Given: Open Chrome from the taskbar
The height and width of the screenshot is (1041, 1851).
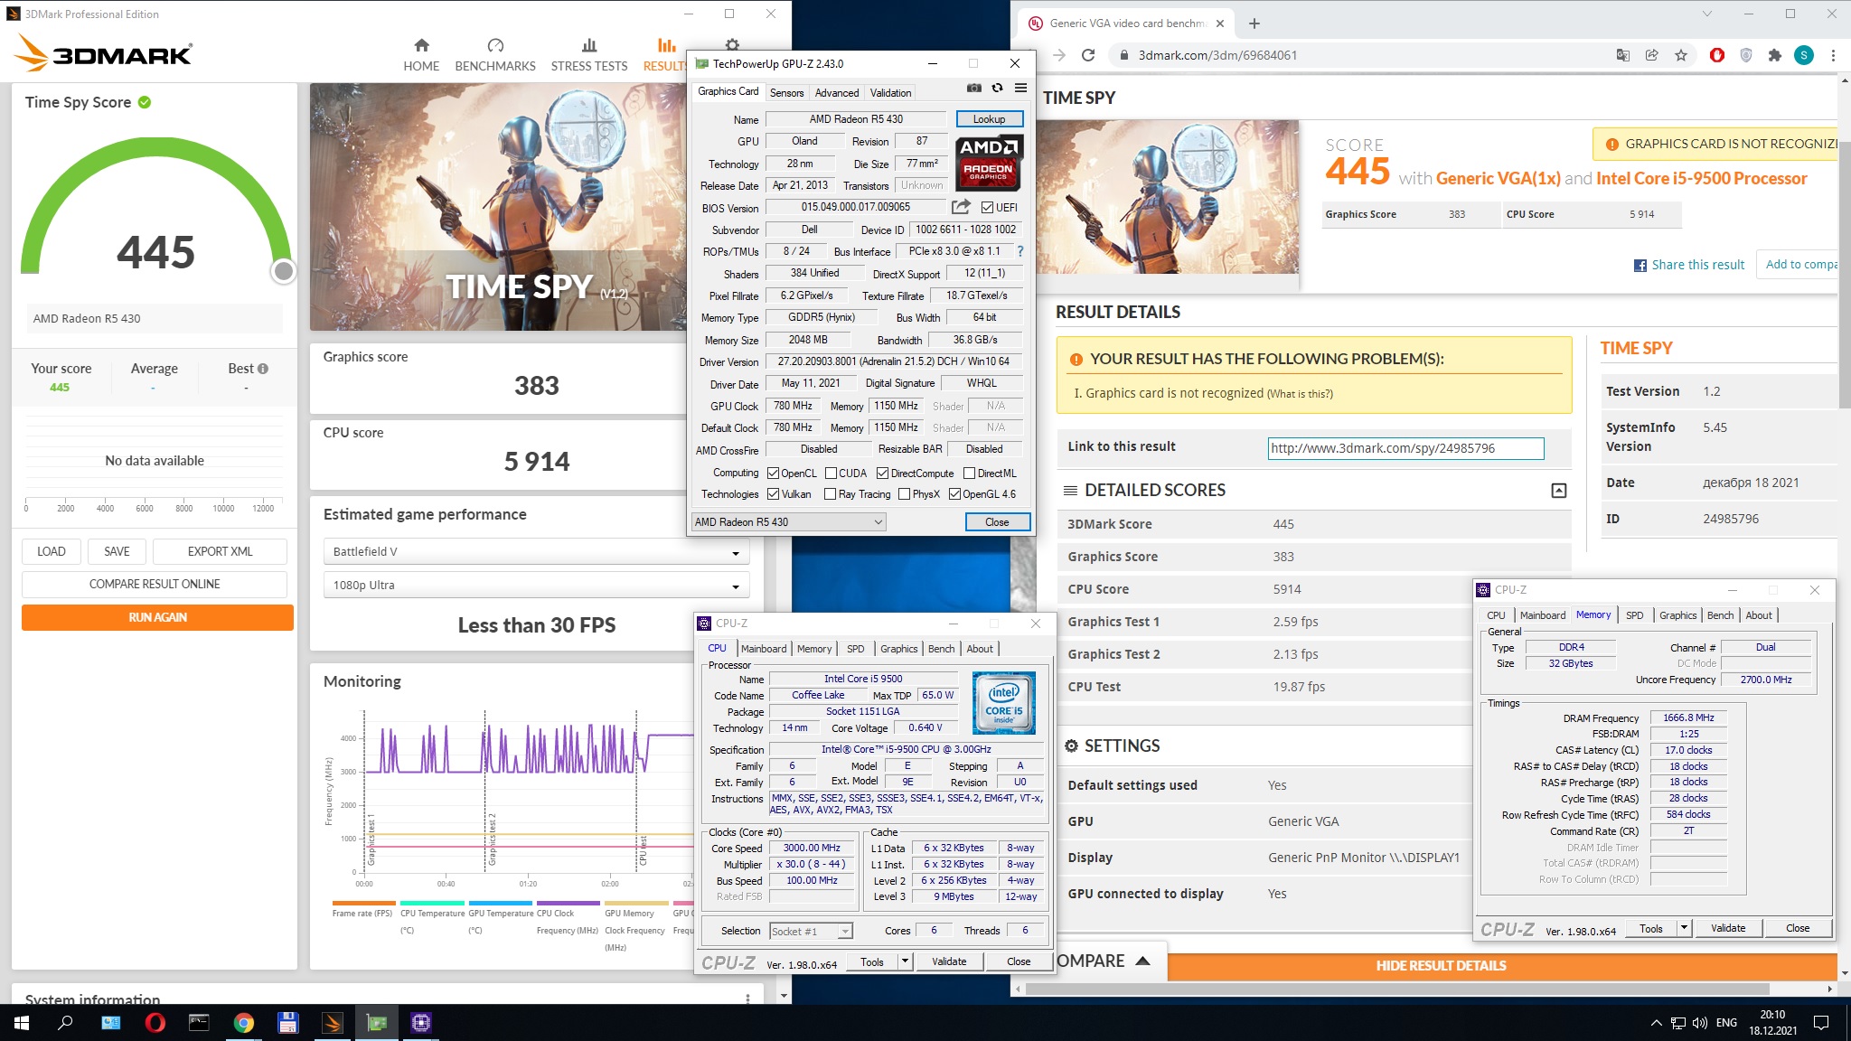Looking at the screenshot, I should click(243, 1023).
